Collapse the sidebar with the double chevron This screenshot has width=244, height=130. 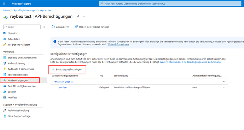point(44,27)
